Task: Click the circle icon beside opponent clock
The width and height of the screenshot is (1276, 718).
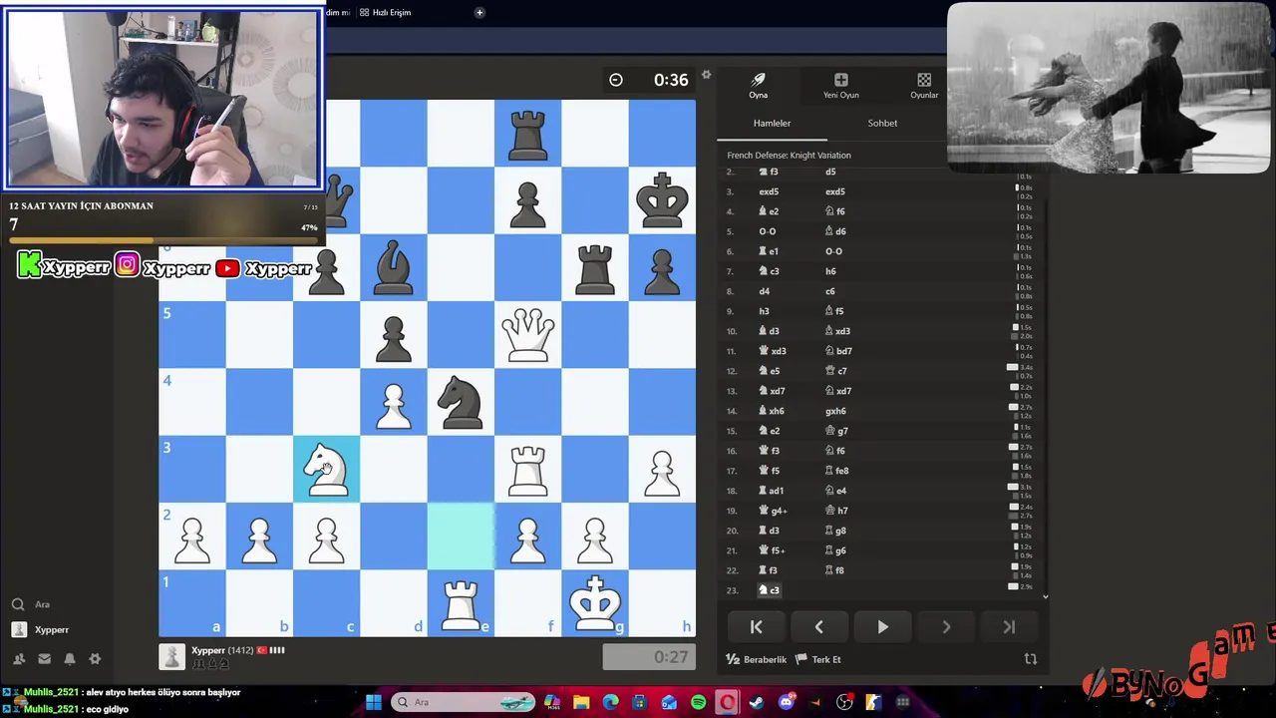Action: pyautogui.click(x=616, y=80)
